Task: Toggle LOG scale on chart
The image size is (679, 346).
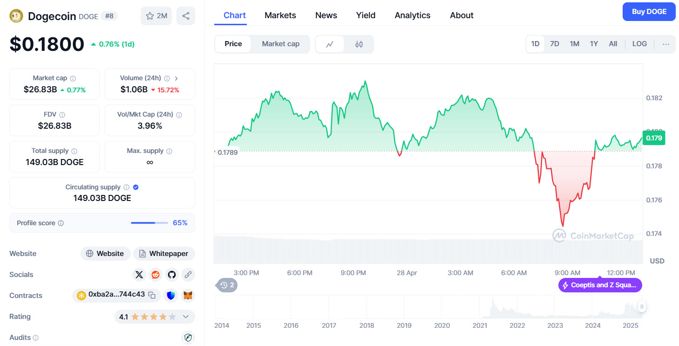Action: [x=639, y=44]
